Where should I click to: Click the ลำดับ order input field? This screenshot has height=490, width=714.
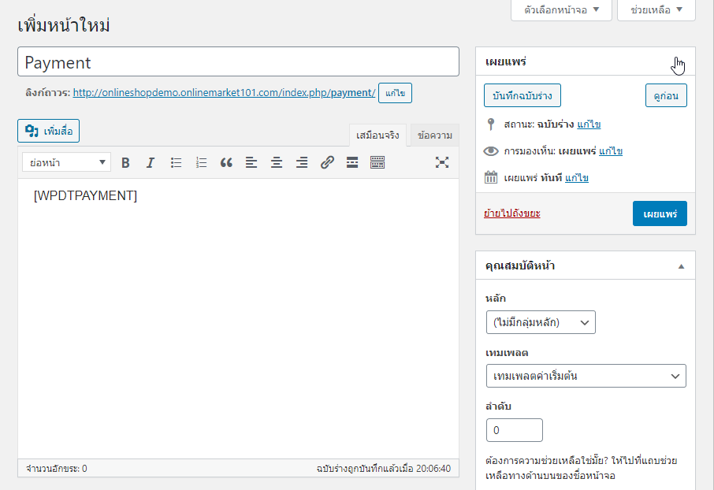click(x=515, y=430)
